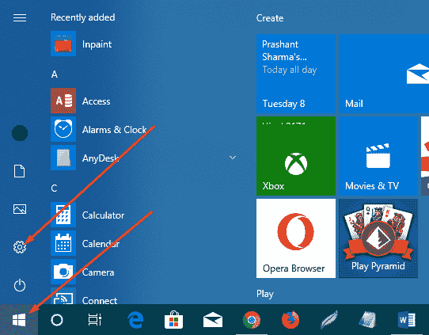Open Microsoft Store from taskbar
Image resolution: width=429 pixels, height=335 pixels.
pos(173,320)
